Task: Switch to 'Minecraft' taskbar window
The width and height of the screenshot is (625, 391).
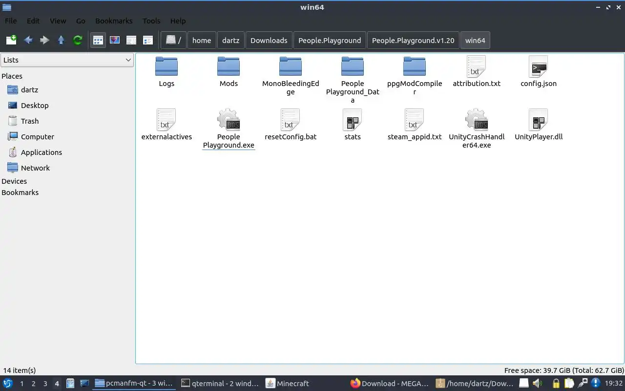Action: (306, 384)
